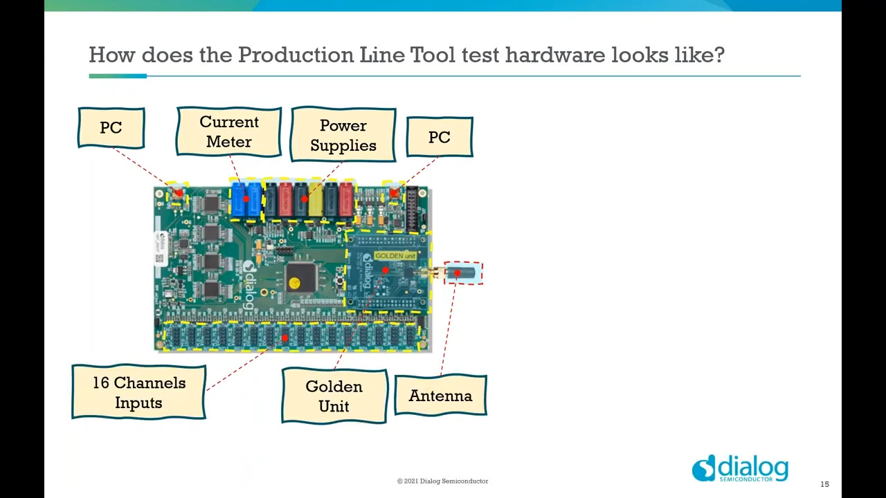This screenshot has width=886, height=498.
Task: Select the Power Supplies label box
Action: click(x=343, y=135)
